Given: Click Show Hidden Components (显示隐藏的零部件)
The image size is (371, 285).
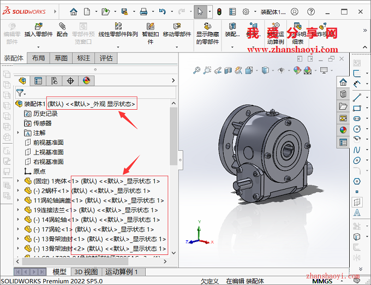Looking at the screenshot, I should [x=207, y=34].
